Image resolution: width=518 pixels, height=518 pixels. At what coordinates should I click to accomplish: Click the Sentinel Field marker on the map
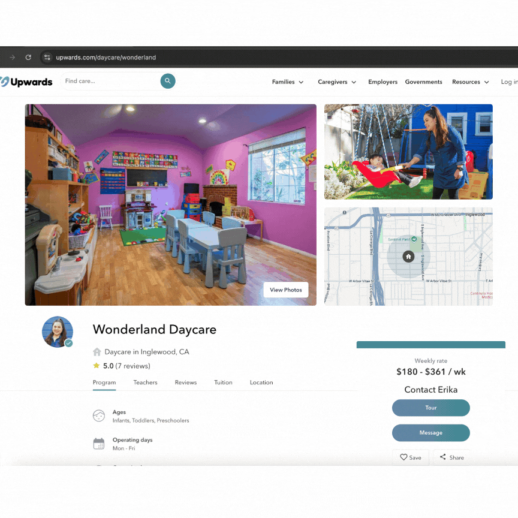(x=414, y=239)
